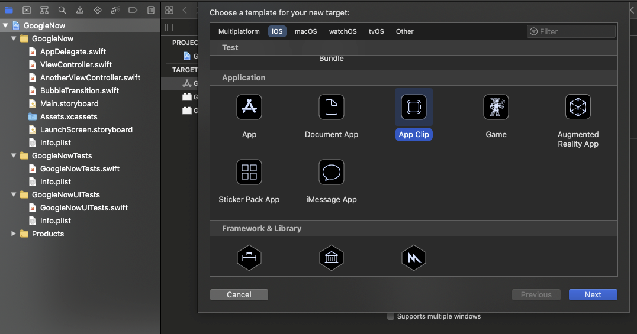Select the Game template icon
This screenshot has width=637, height=334.
coord(496,107)
